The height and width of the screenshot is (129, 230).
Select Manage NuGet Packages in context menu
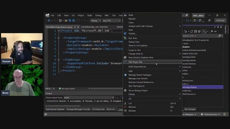tap(152, 75)
